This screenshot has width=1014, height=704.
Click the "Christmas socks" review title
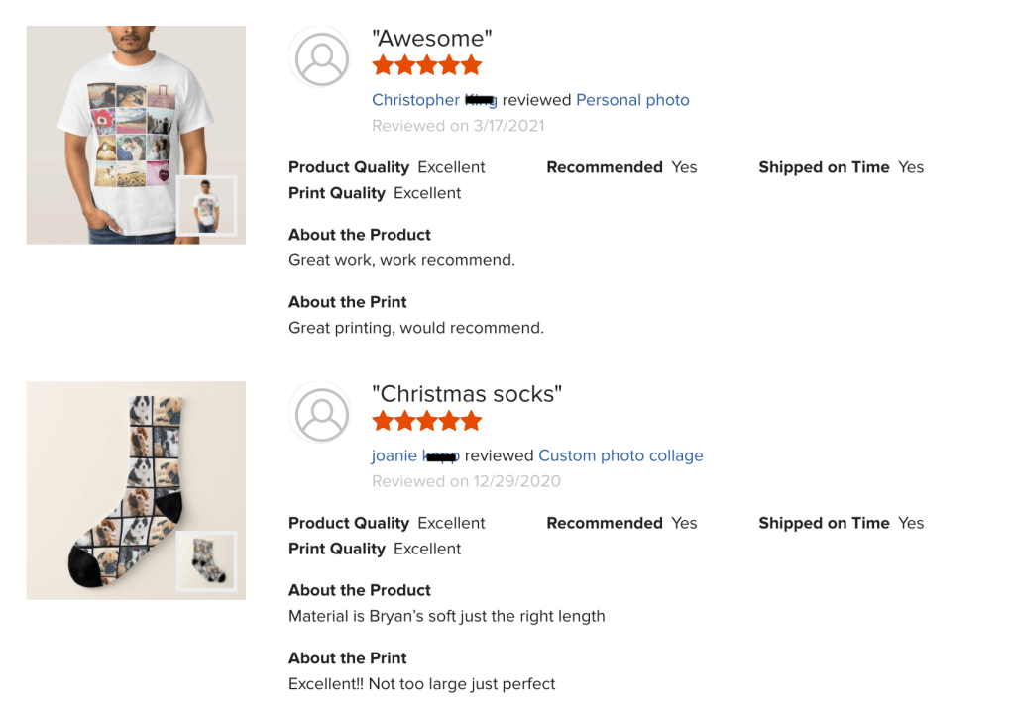[x=466, y=394]
